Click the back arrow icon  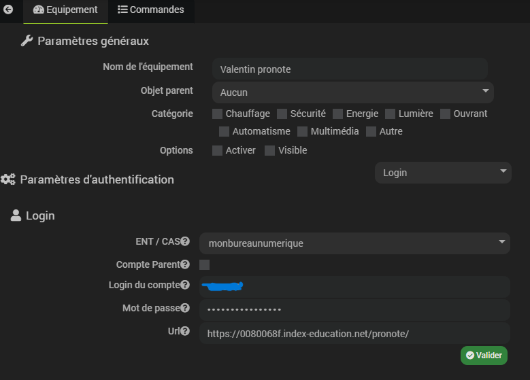[x=8, y=10]
